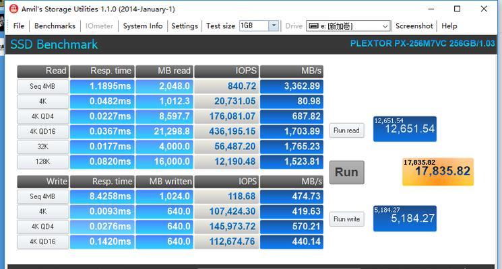Click the Anvil's Storage Utilities app icon

pyautogui.click(x=13, y=9)
